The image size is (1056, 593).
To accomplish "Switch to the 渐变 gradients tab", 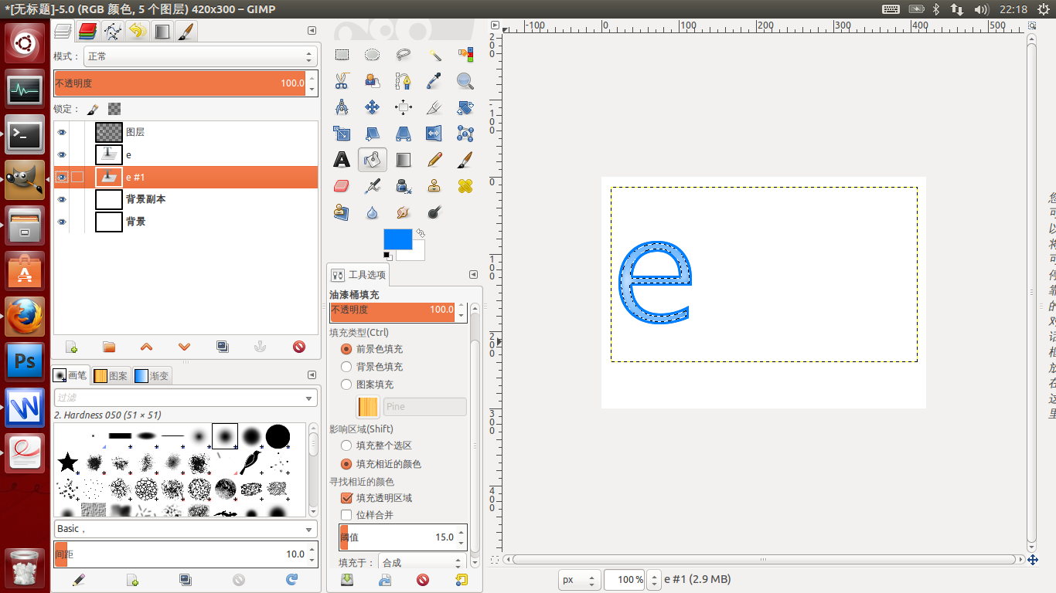I will pyautogui.click(x=152, y=376).
